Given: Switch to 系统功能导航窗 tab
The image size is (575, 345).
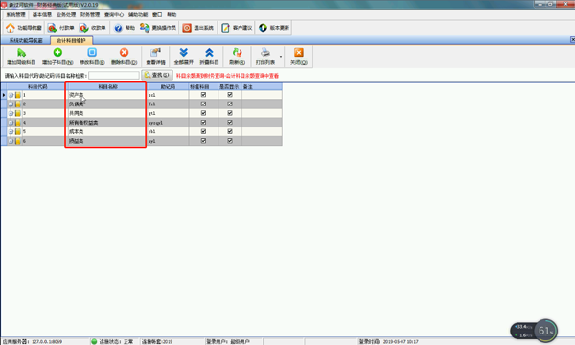Looking at the screenshot, I should (x=26, y=40).
